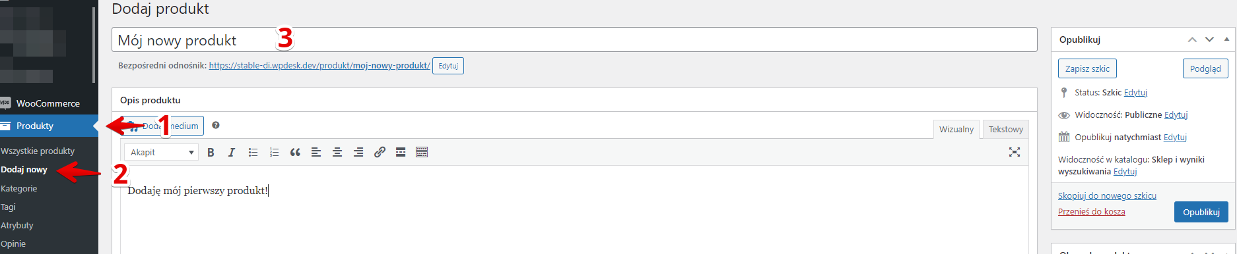This screenshot has width=1237, height=254.
Task: Click the blue Opublikuj button
Action: [x=1201, y=212]
